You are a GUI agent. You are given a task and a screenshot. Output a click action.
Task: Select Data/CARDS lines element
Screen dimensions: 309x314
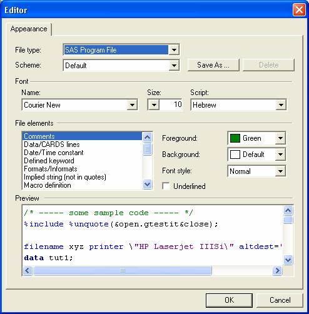pyautogui.click(x=83, y=144)
